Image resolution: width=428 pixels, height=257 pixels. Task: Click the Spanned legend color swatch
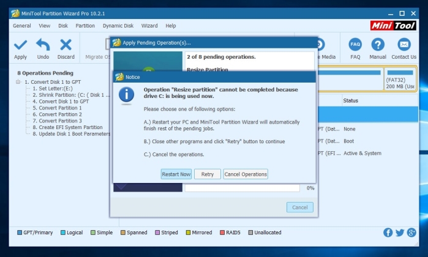[123, 233]
